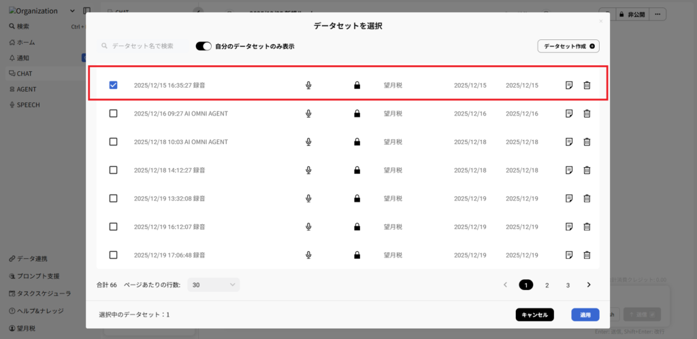Viewport: 697px width, 339px height.
Task: Click dataset name 2025/12/18 14:12:27 録音
Action: point(169,170)
